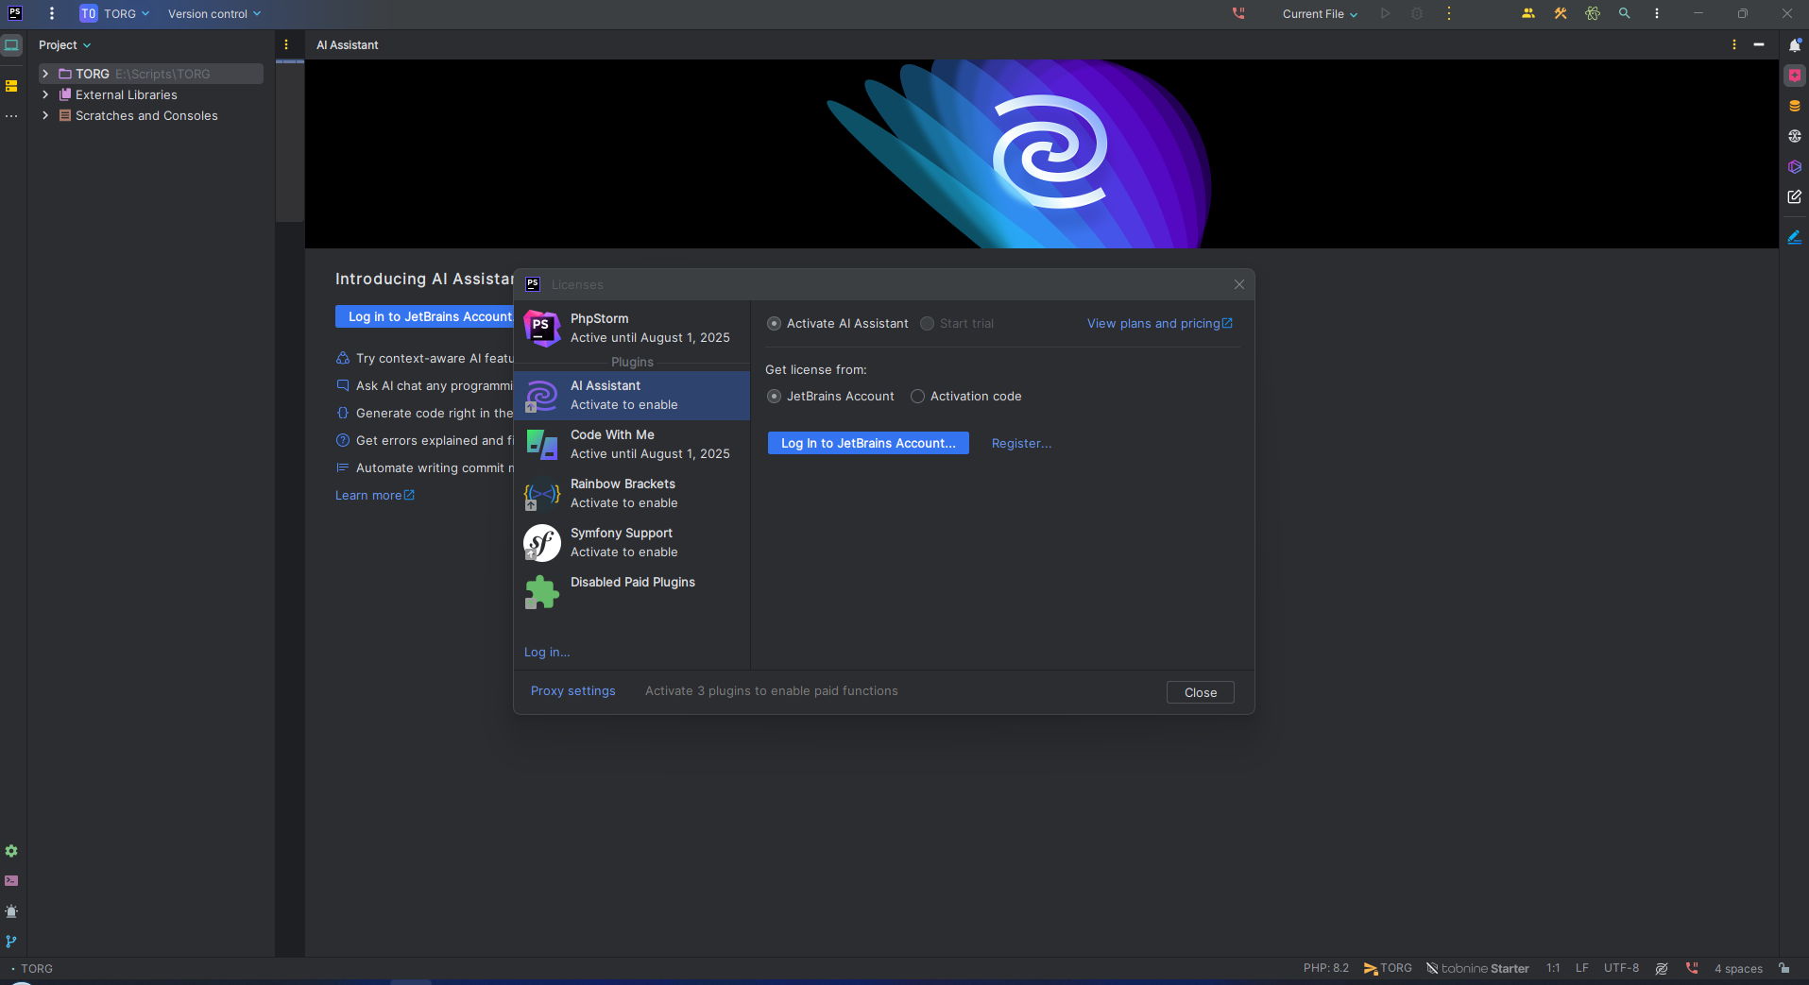
Task: Open the Code With Me people icon
Action: coord(1527,13)
